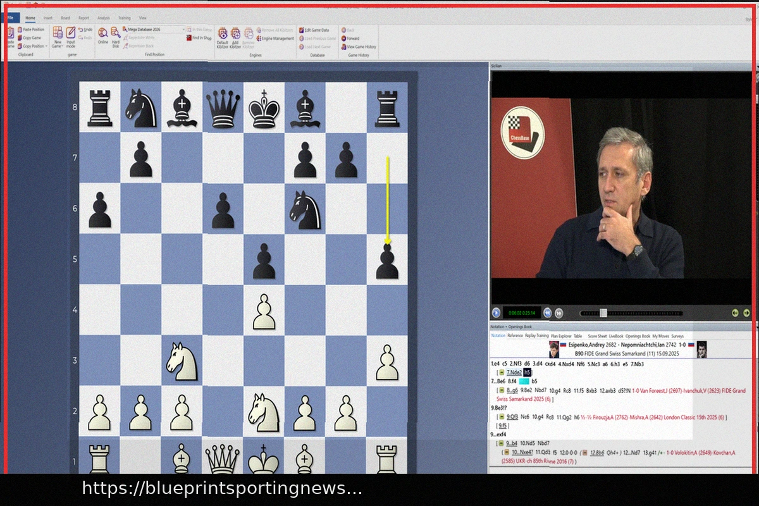
Task: Click the Find in Shop button
Action: coord(199,38)
